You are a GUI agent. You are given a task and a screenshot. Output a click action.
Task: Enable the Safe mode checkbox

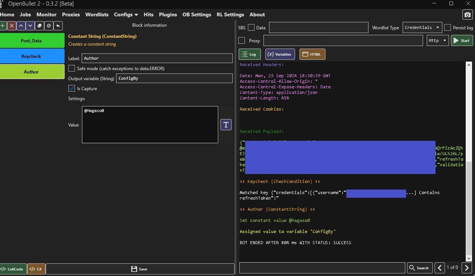[72, 68]
